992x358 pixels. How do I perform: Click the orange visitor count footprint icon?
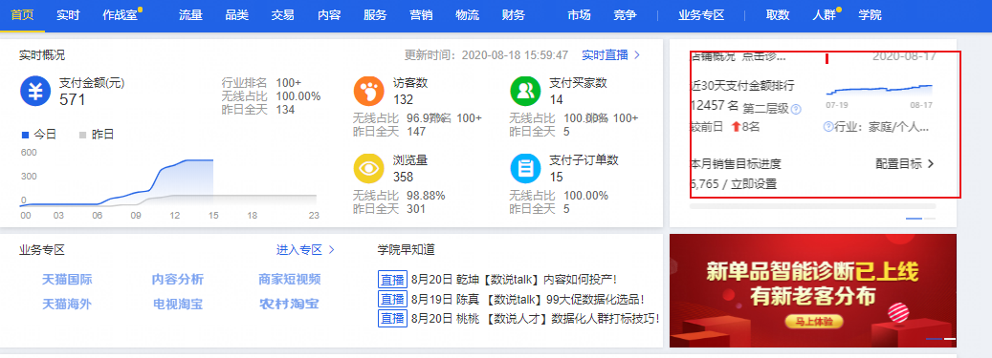[x=369, y=91]
